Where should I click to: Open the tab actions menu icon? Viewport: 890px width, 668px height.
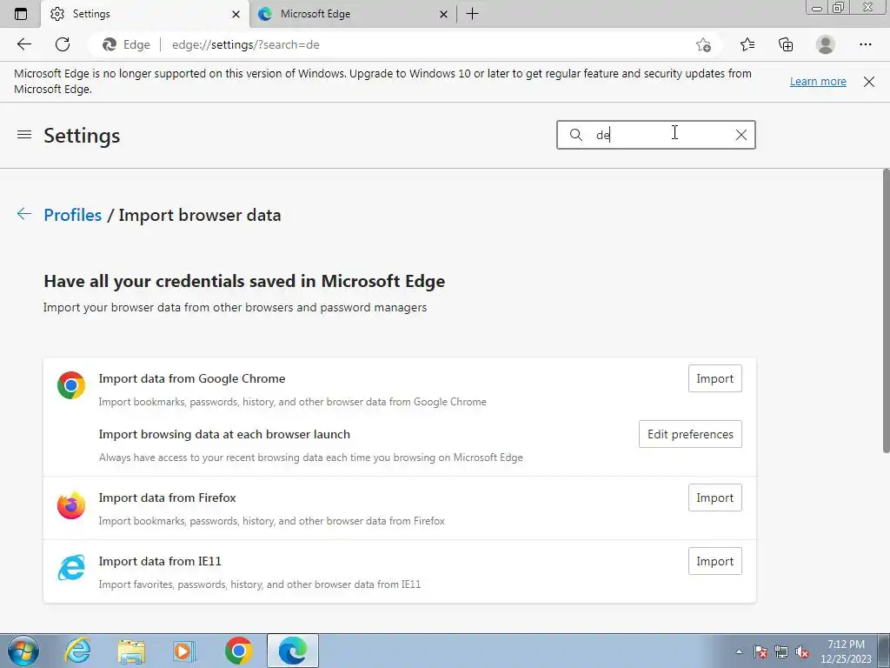(x=21, y=14)
